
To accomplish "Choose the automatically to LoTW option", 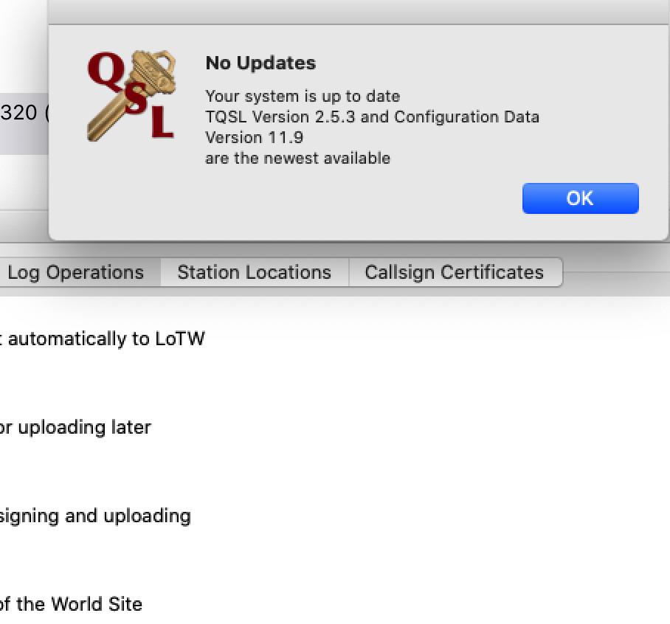I will [x=103, y=339].
